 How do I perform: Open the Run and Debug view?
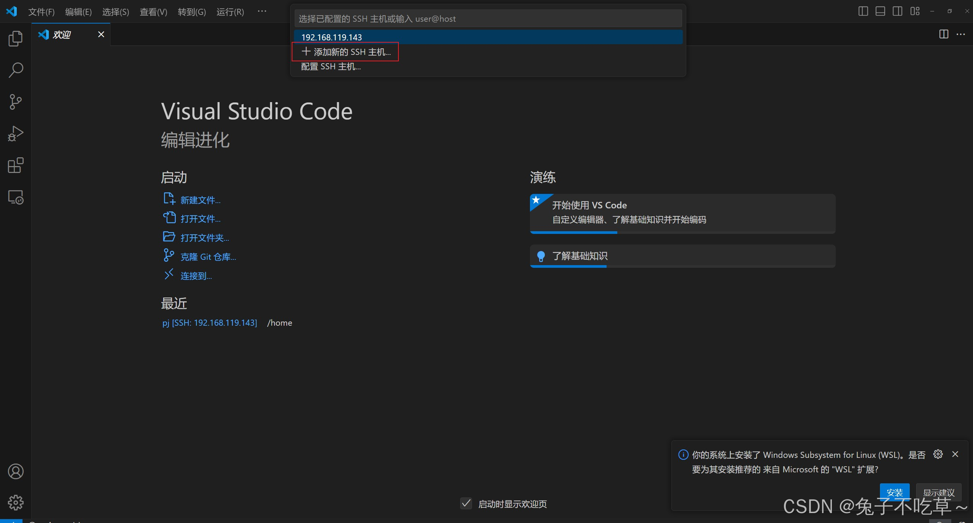(x=16, y=134)
